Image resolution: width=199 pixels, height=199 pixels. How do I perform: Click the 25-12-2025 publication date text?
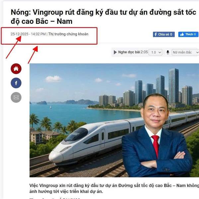pos(20,34)
